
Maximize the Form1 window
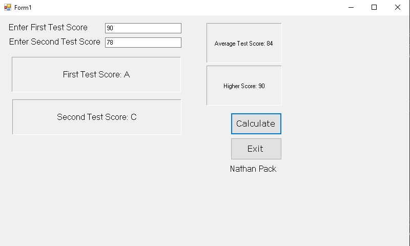pos(374,7)
